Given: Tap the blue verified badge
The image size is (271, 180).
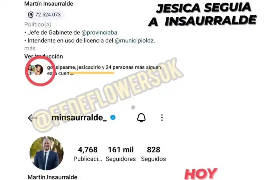Looking at the screenshot, I should click(113, 118).
